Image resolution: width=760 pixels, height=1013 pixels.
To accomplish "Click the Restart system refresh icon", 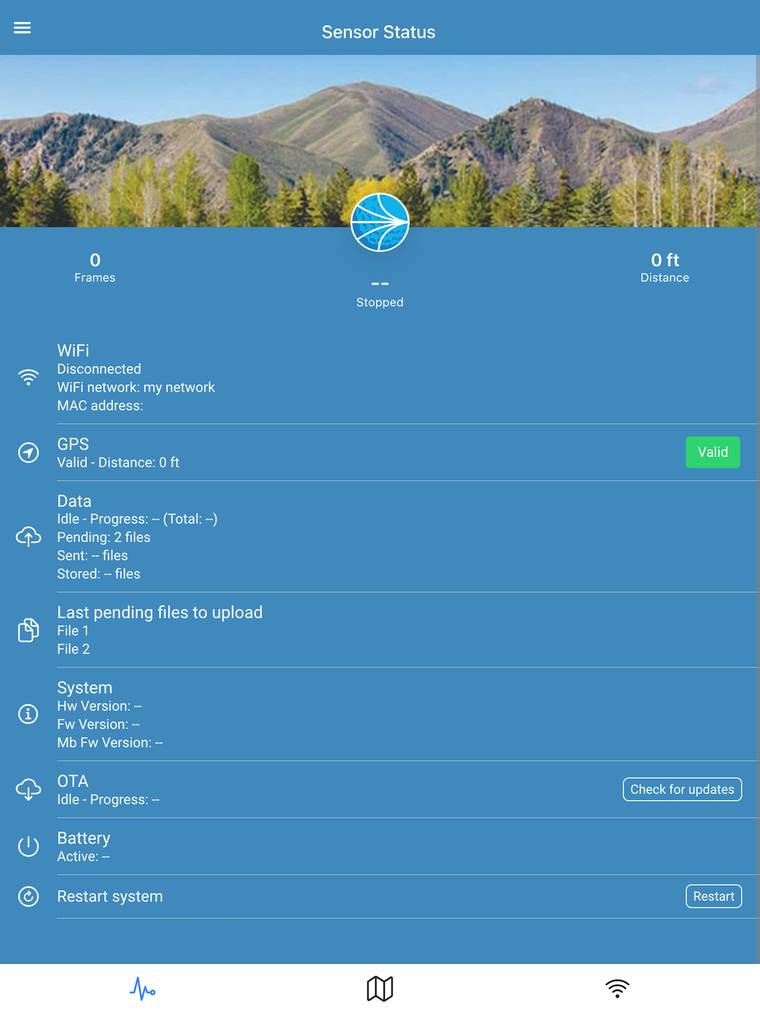I will [28, 896].
